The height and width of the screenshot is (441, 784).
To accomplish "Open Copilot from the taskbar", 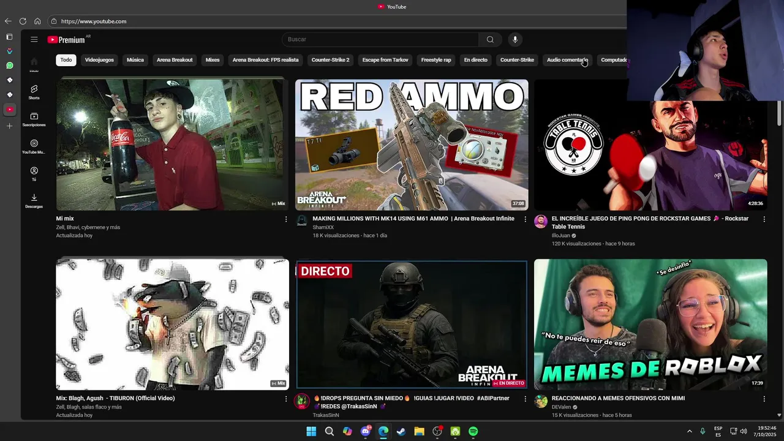I will (x=347, y=431).
